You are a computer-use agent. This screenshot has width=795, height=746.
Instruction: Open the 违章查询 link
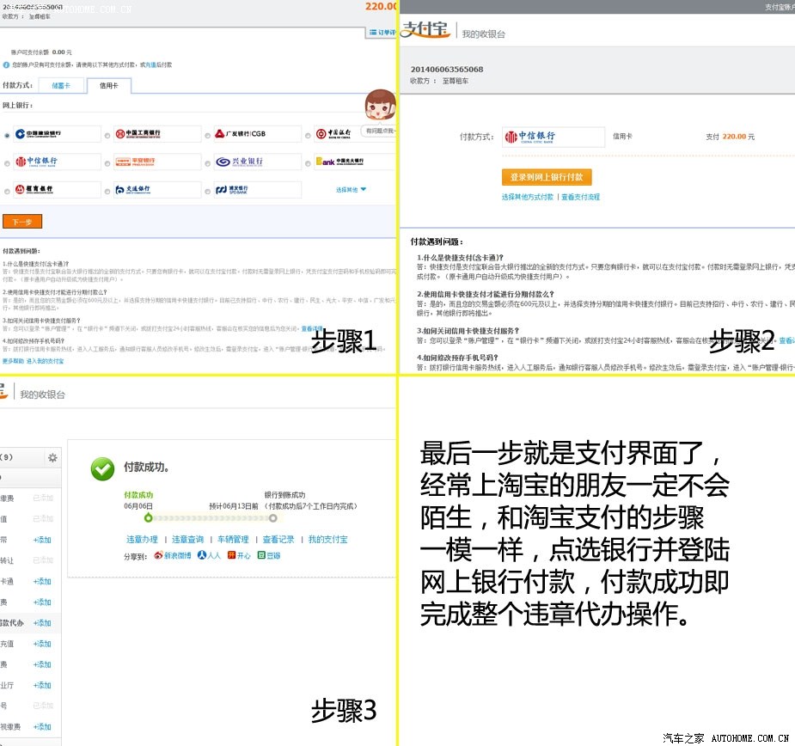pos(187,540)
